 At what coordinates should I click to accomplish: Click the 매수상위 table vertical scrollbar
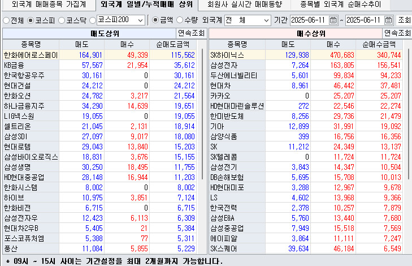409,114
